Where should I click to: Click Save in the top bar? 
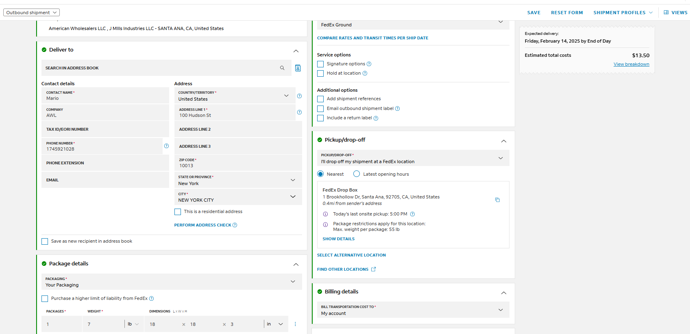click(x=534, y=13)
